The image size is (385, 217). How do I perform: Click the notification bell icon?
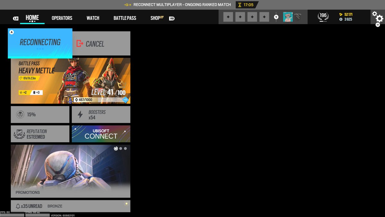18,206
